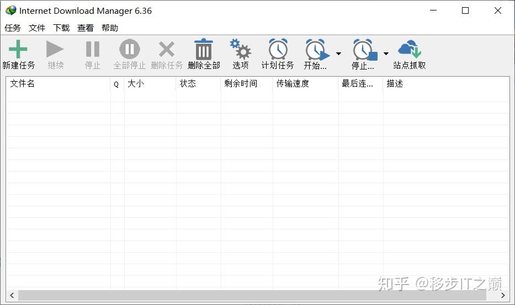The width and height of the screenshot is (515, 305).
Task: Click the 全部停止 stop-all icon
Action: [x=129, y=49]
